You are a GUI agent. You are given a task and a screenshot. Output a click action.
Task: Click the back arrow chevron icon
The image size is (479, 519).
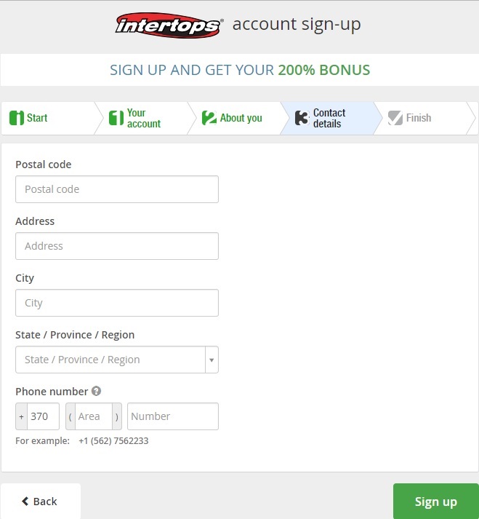[x=25, y=501]
